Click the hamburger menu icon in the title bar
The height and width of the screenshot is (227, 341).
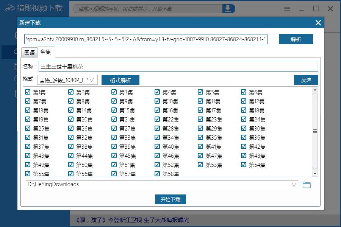(287, 8)
